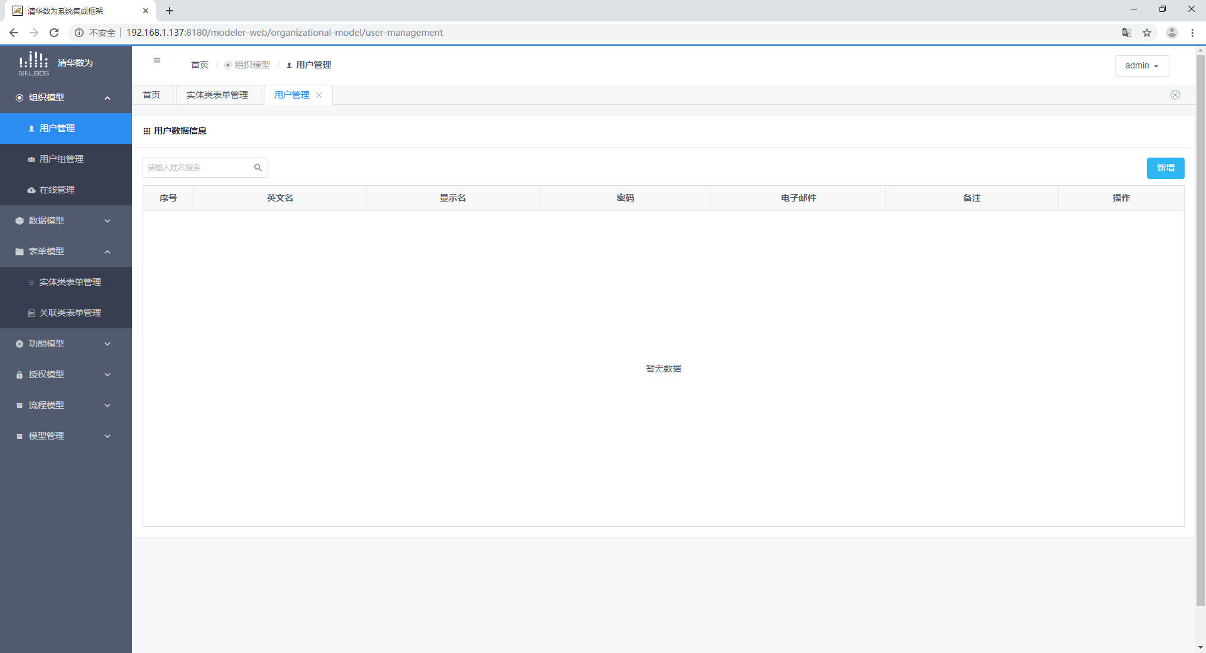
Task: Click the browser address bar URL
Action: point(285,33)
